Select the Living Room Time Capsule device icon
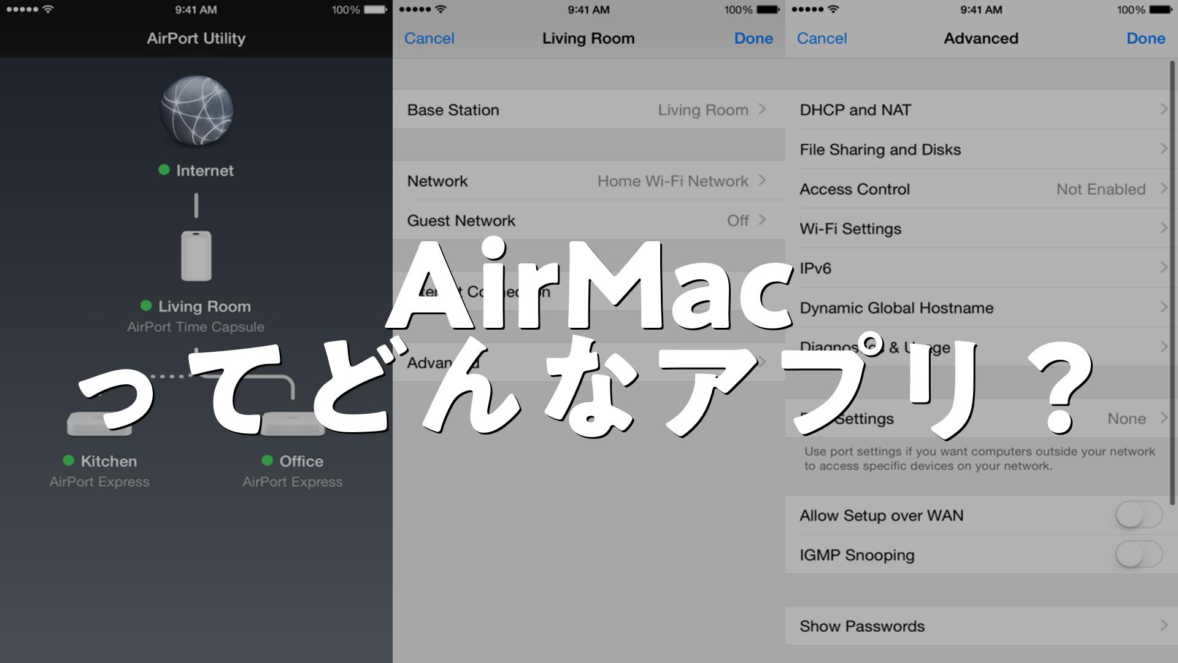This screenshot has width=1178, height=663. coord(196,255)
